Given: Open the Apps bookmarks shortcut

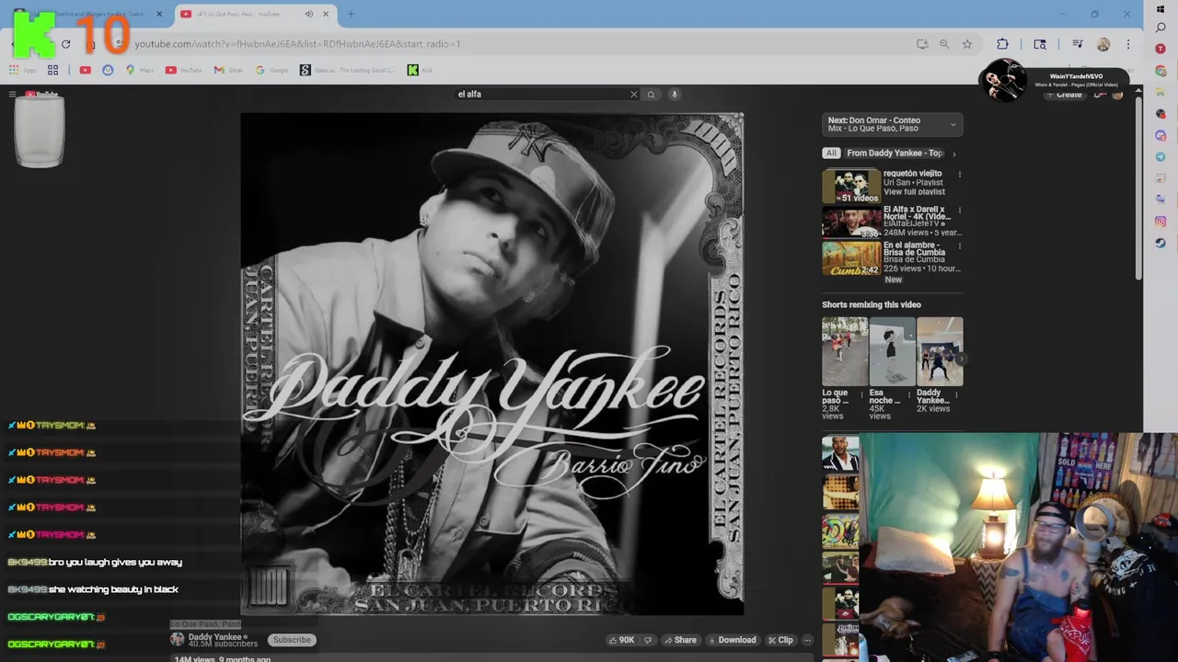Looking at the screenshot, I should [23, 70].
